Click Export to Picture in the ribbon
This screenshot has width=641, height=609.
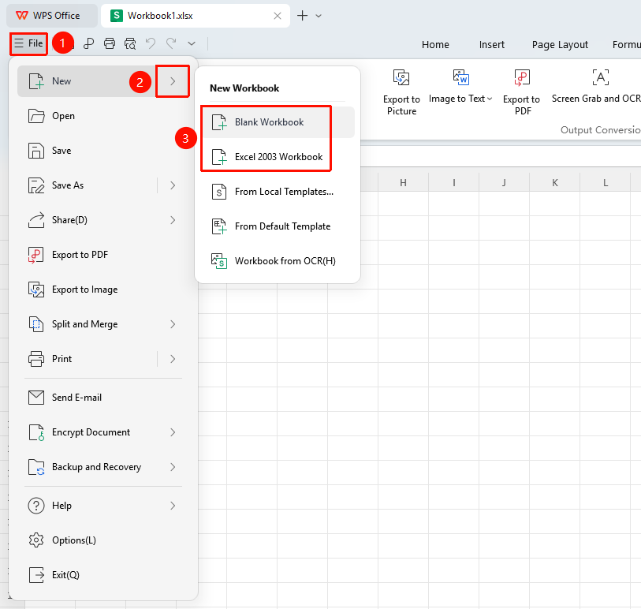tap(401, 92)
